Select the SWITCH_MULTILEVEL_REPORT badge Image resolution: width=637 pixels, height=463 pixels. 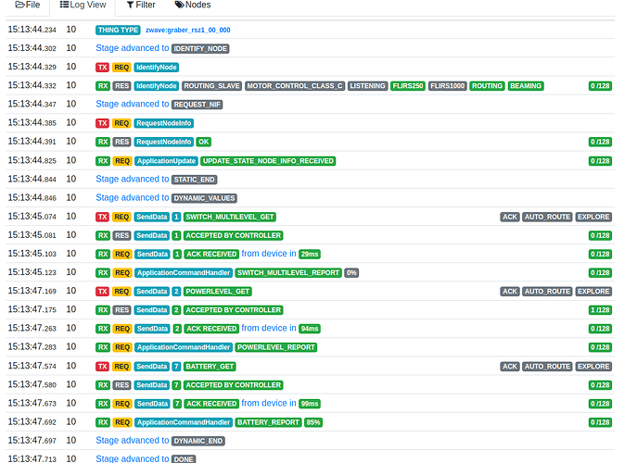point(287,273)
